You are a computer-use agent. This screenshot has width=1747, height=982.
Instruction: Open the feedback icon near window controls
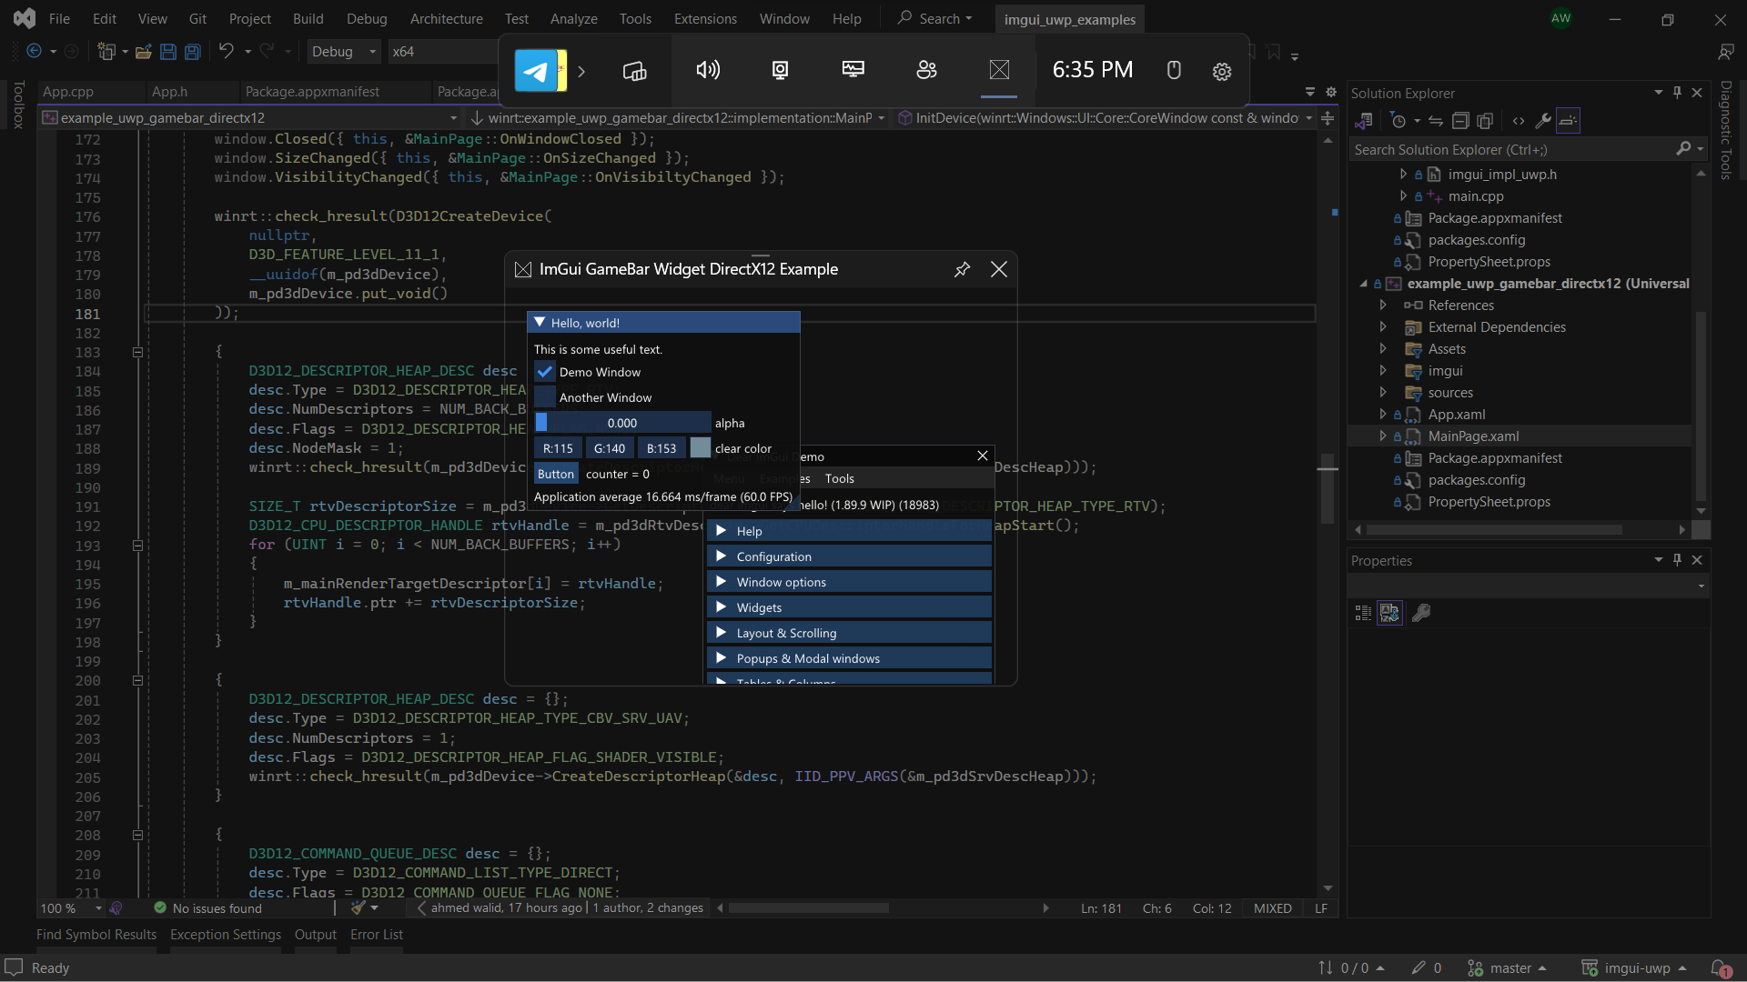1726,52
